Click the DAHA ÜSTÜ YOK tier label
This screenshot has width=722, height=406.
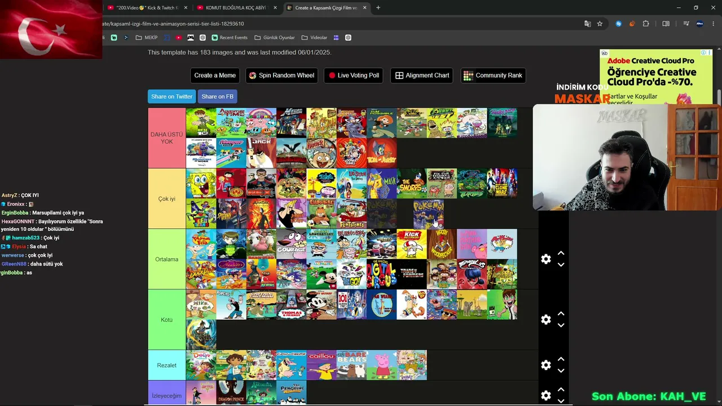[167, 138]
